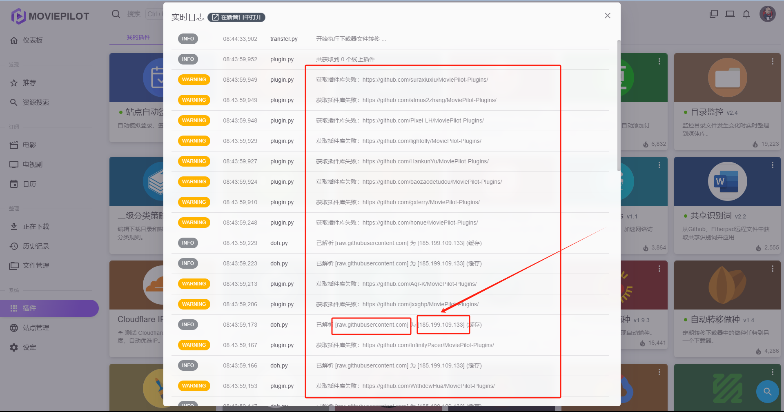Open the notifications bell
Image resolution: width=784 pixels, height=412 pixels.
pyautogui.click(x=746, y=14)
